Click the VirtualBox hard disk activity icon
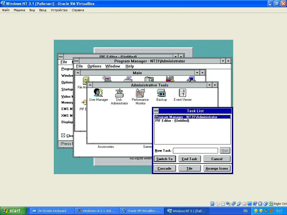The image size is (287, 215). pyautogui.click(x=212, y=204)
